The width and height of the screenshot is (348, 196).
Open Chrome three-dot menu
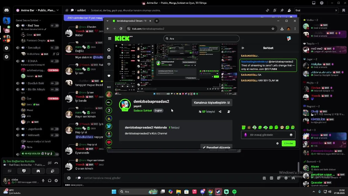tap(295, 29)
